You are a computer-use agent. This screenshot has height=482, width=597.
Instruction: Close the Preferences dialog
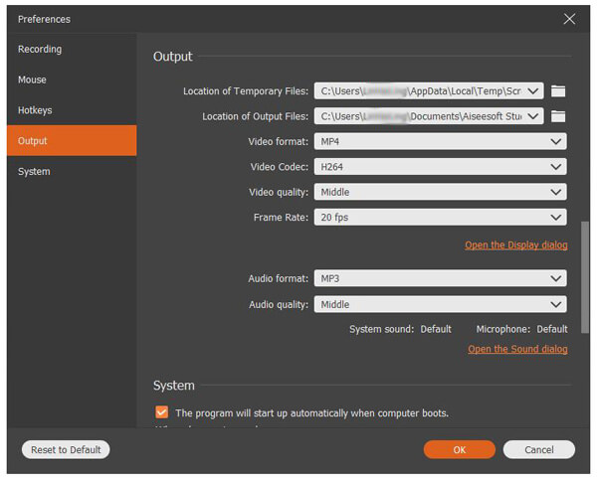point(569,19)
